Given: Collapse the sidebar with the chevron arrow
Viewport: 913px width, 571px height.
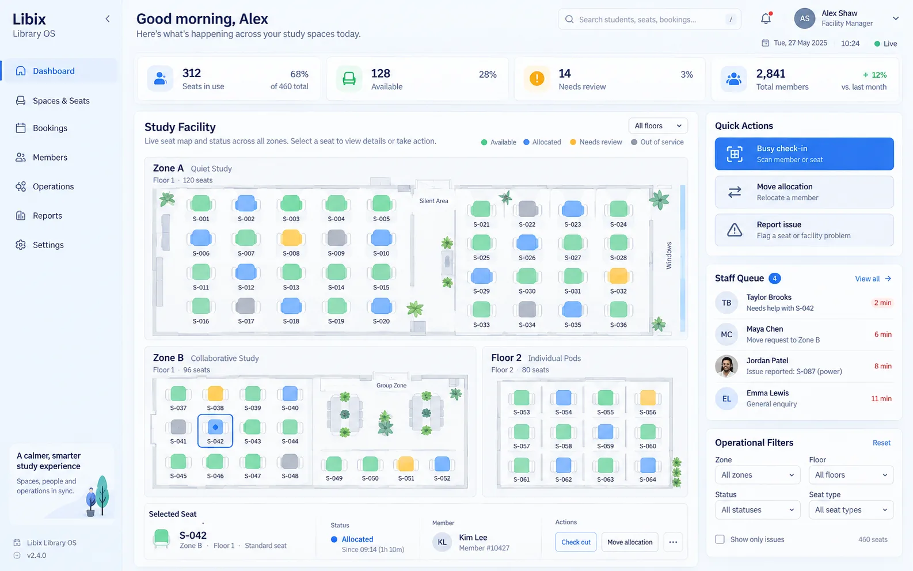Looking at the screenshot, I should 108,19.
